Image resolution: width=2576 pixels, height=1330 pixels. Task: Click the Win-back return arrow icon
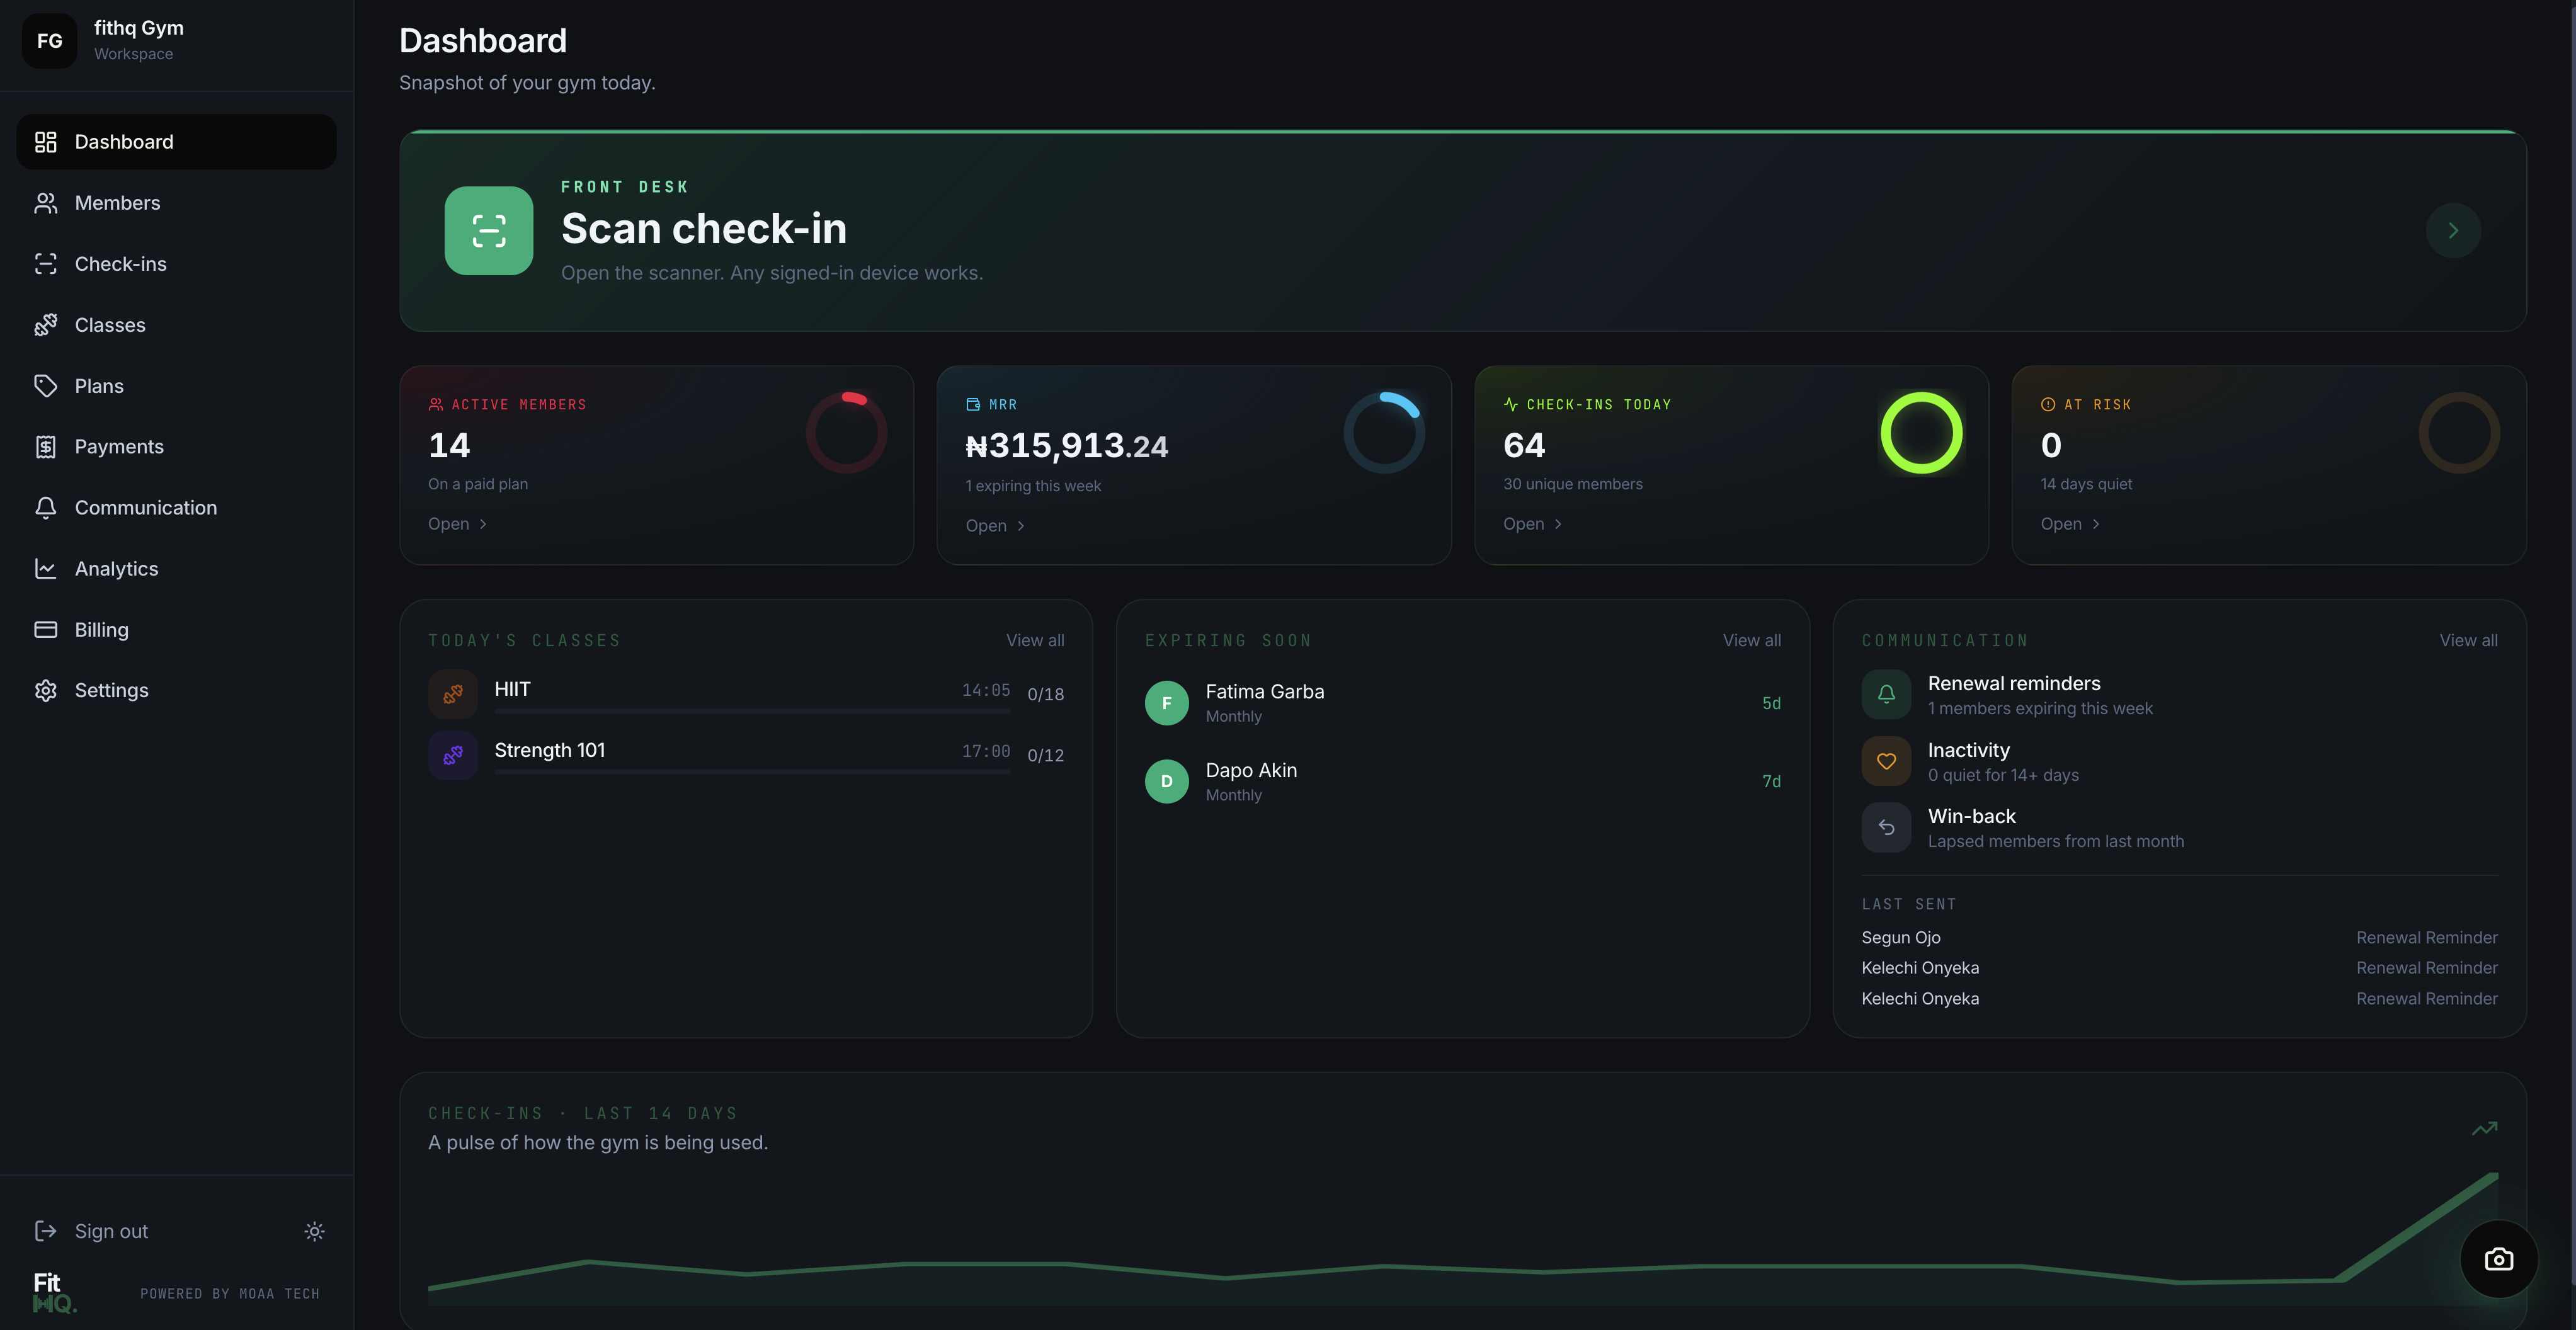(x=1886, y=827)
